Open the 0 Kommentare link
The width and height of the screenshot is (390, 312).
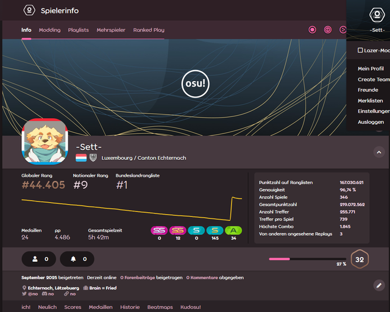point(202,277)
